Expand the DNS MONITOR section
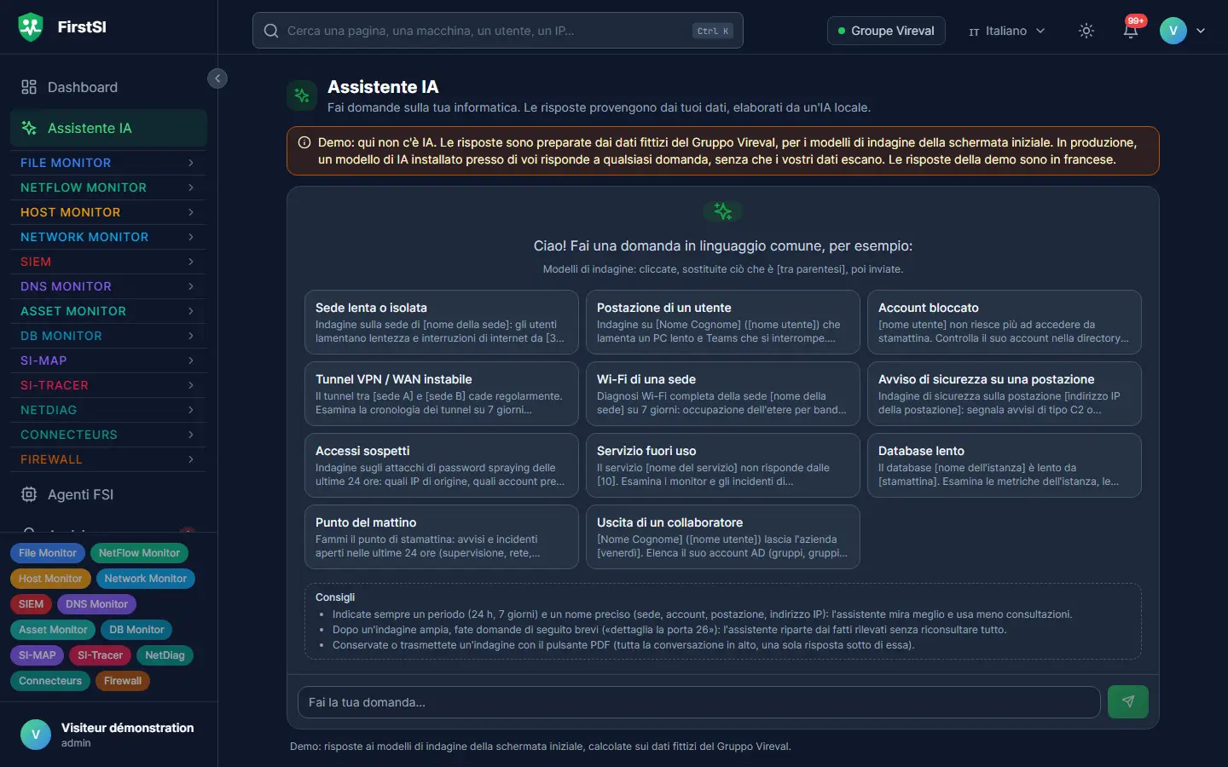This screenshot has width=1228, height=767. (108, 286)
